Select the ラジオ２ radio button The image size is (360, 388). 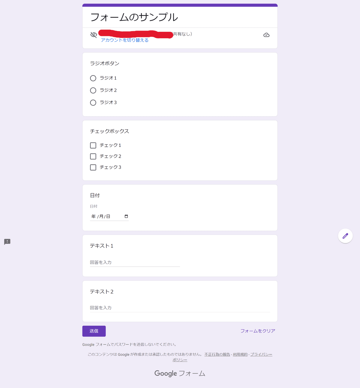click(x=93, y=90)
